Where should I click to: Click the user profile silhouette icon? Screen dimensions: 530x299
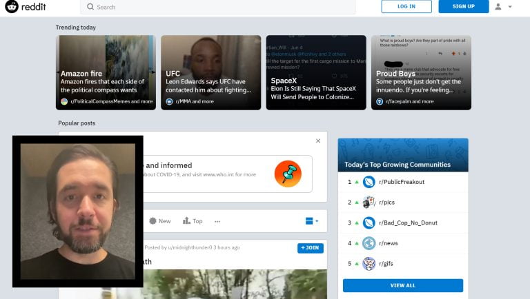point(498,6)
